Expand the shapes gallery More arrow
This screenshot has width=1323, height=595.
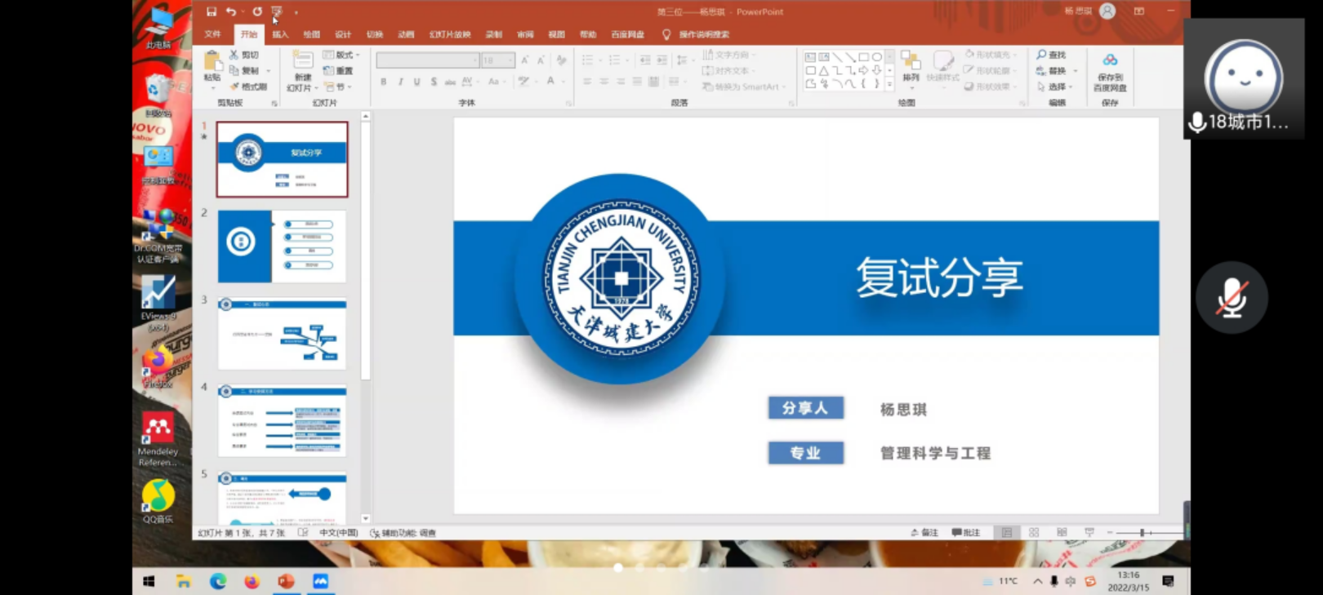[x=890, y=84]
